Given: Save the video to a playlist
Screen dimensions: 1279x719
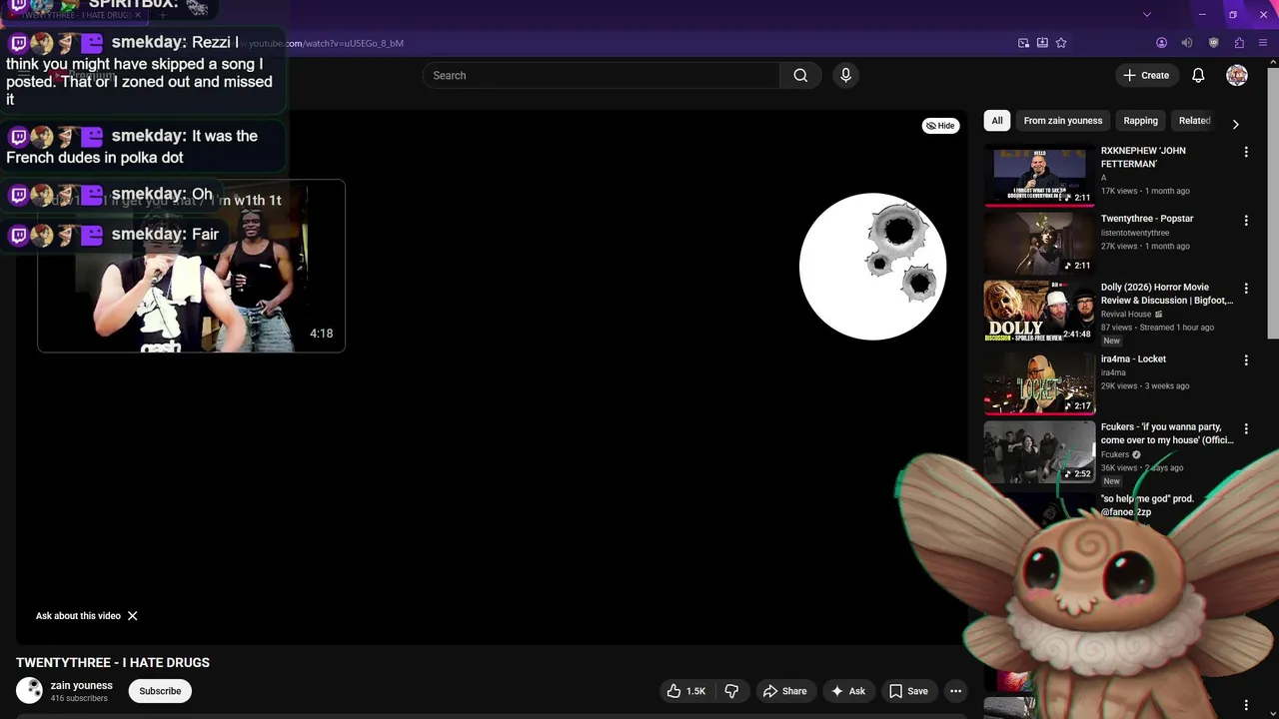Looking at the screenshot, I should 908,691.
